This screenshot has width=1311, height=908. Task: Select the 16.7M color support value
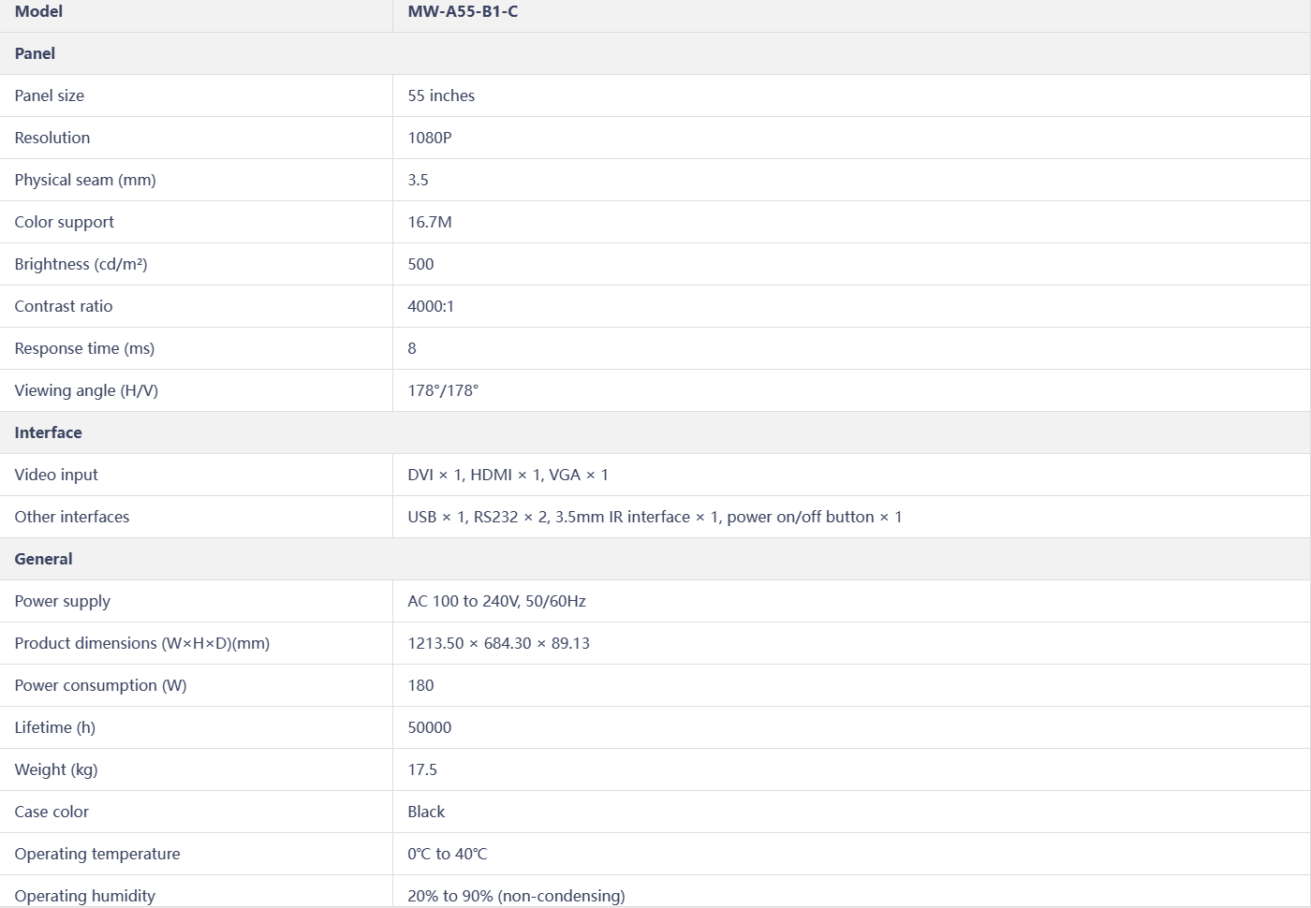coord(430,223)
